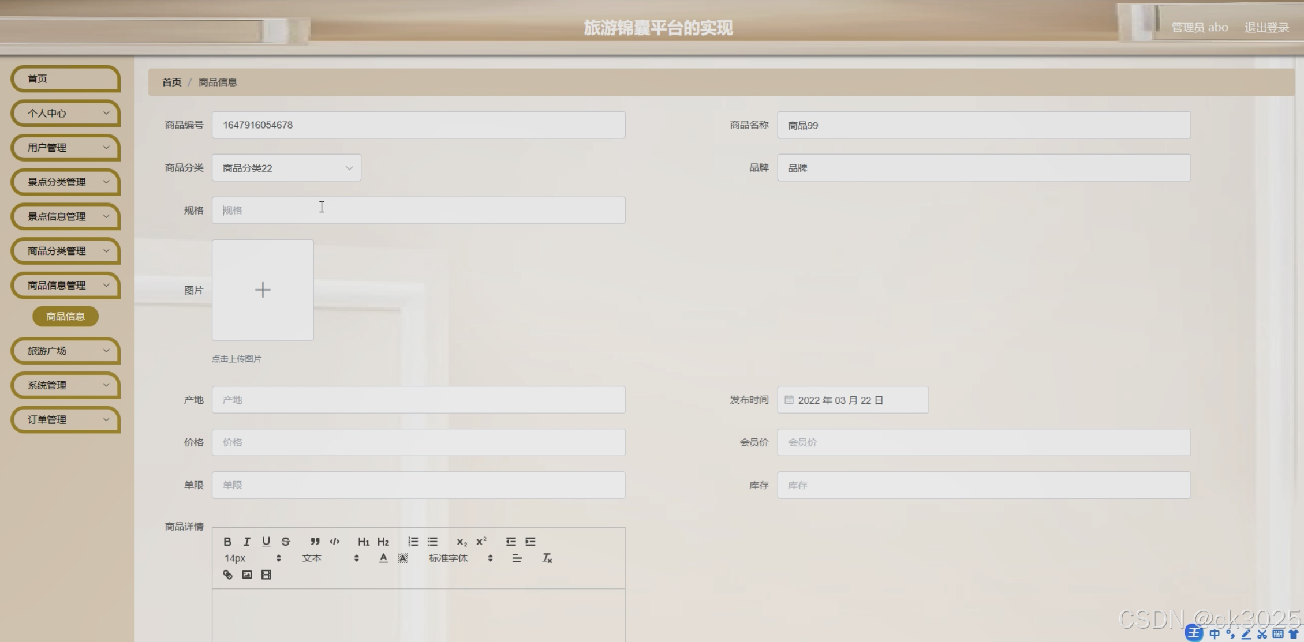Click the 首页 breadcrumb link
This screenshot has width=1304, height=642.
171,82
